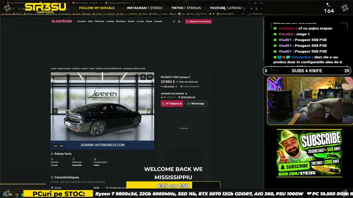Click the Analyse indisponible badge

pyautogui.click(x=190, y=86)
